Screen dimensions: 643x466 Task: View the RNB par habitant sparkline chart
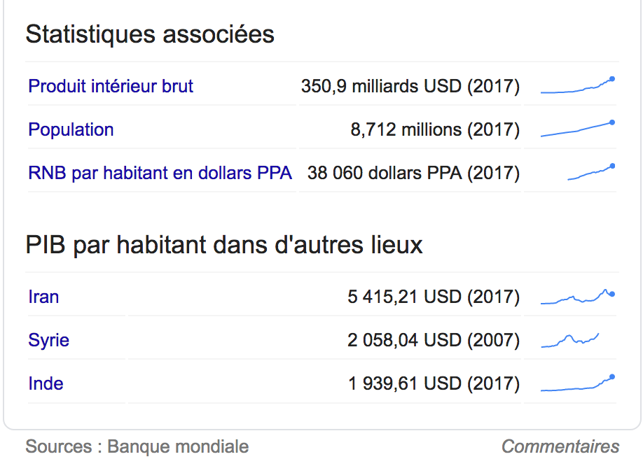(x=591, y=172)
